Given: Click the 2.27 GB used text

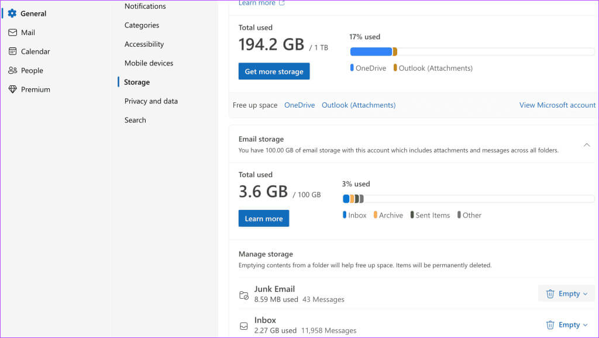Looking at the screenshot, I should click(x=275, y=330).
